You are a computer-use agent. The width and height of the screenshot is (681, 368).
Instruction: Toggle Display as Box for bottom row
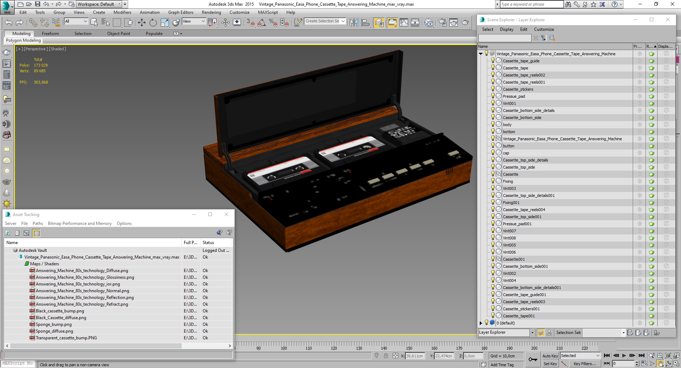(666, 132)
